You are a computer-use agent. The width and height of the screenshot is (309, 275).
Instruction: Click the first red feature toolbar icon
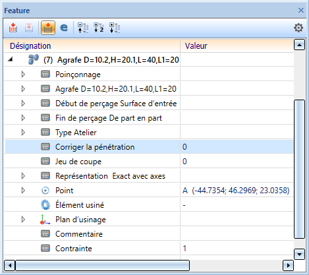[x=13, y=28]
